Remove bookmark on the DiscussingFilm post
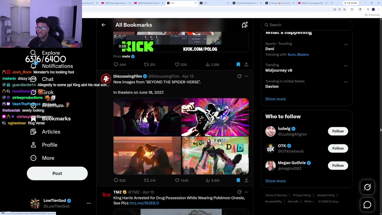 [x=238, y=180]
